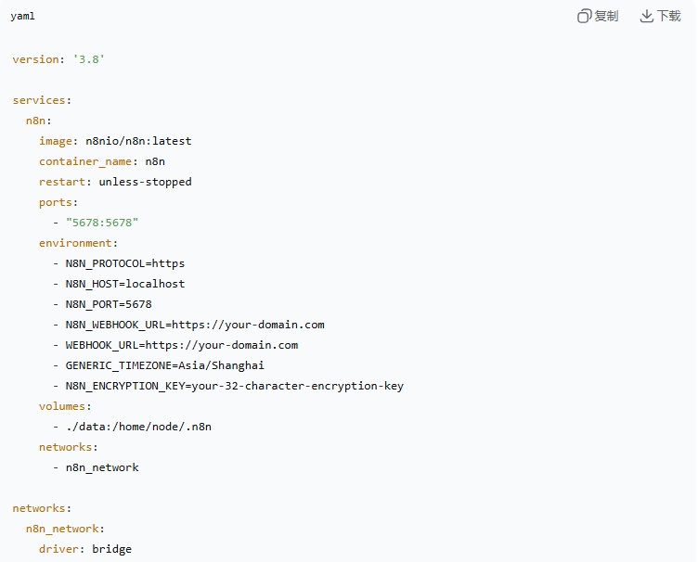Viewport: 698px width, 562px height.
Task: Click the N8N_PROTOCOL=https line
Action: [119, 263]
